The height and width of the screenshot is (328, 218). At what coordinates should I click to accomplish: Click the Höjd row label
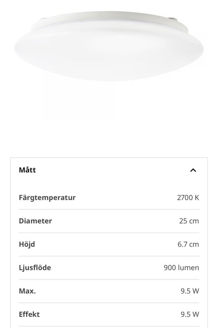pyautogui.click(x=27, y=244)
